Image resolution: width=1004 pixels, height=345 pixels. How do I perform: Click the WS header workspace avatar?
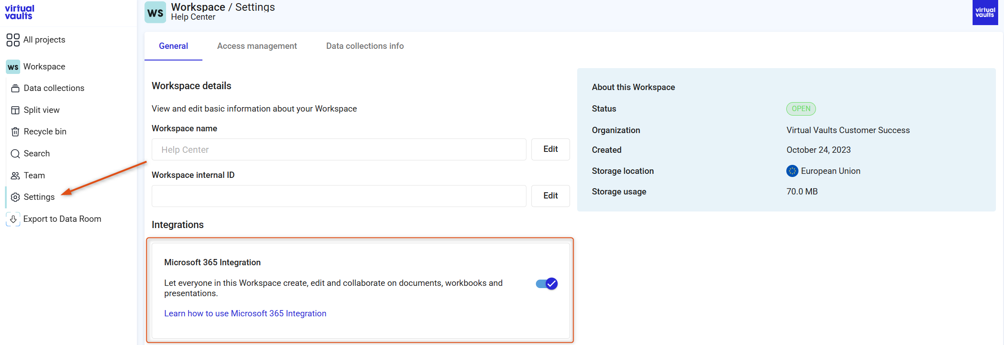155,13
